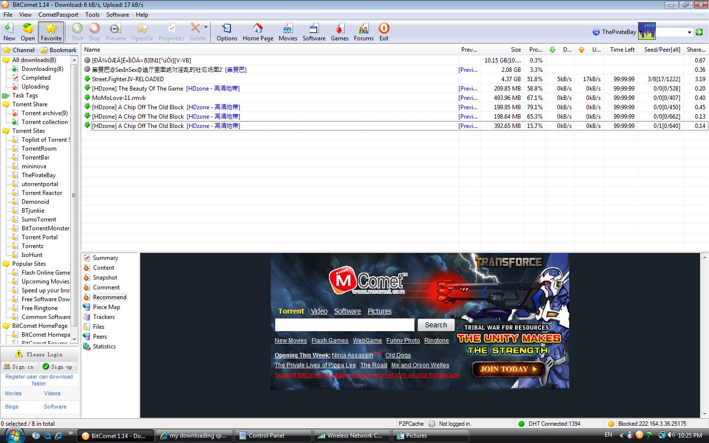Click the Properties toolbar icon

click(x=171, y=32)
